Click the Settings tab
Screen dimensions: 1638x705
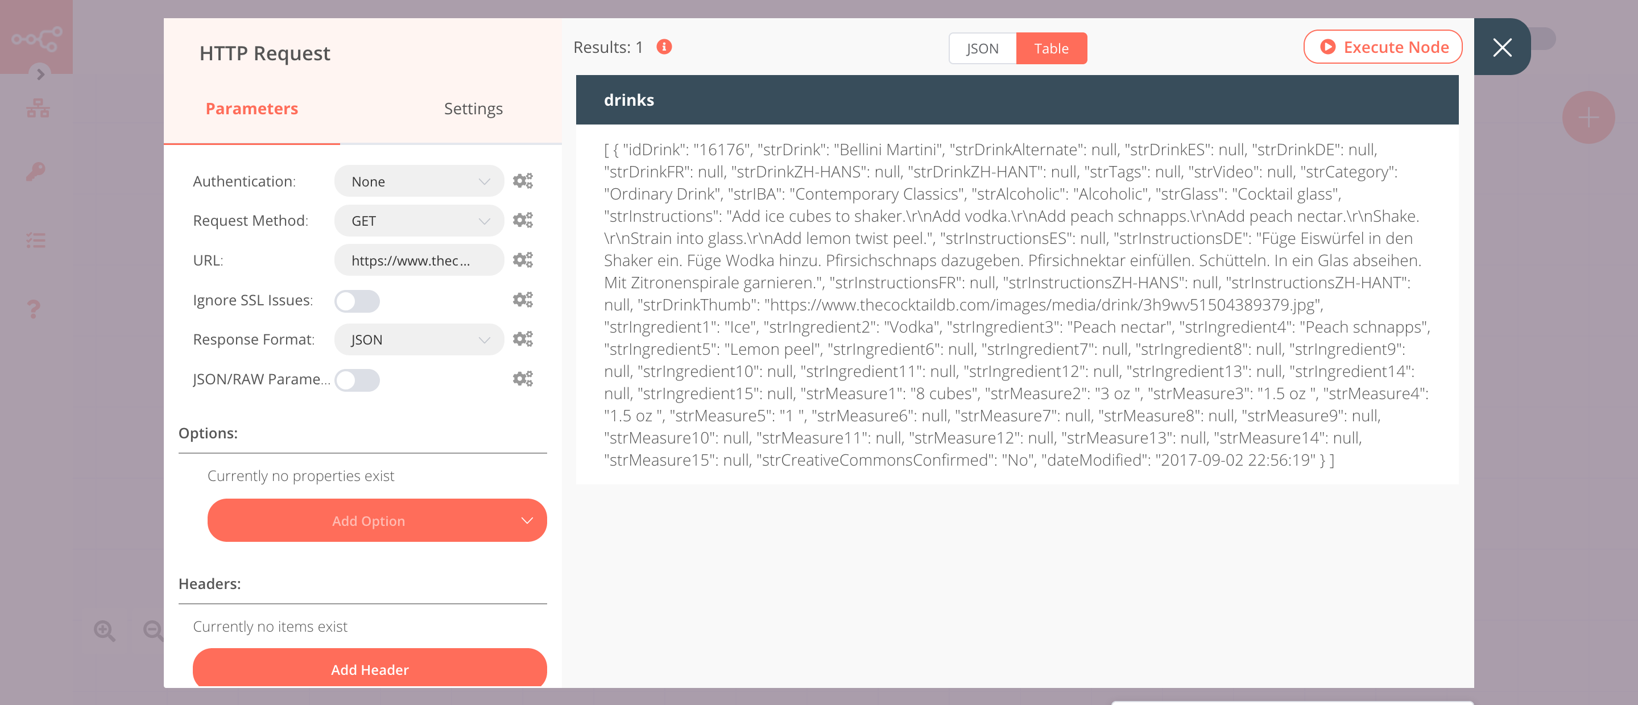coord(472,109)
